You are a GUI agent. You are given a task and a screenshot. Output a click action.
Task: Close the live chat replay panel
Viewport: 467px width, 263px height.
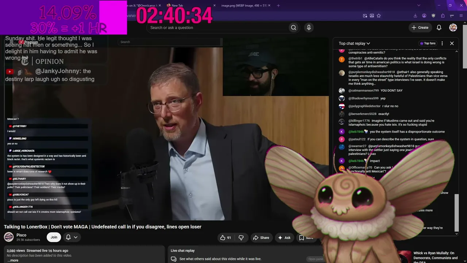click(x=452, y=43)
